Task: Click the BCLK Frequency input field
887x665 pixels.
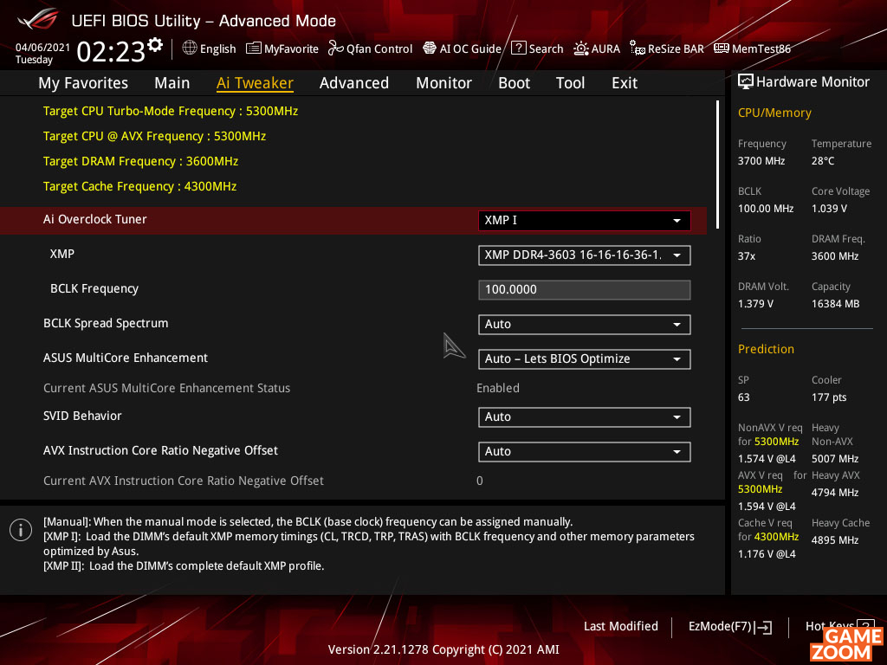Action: tap(585, 289)
